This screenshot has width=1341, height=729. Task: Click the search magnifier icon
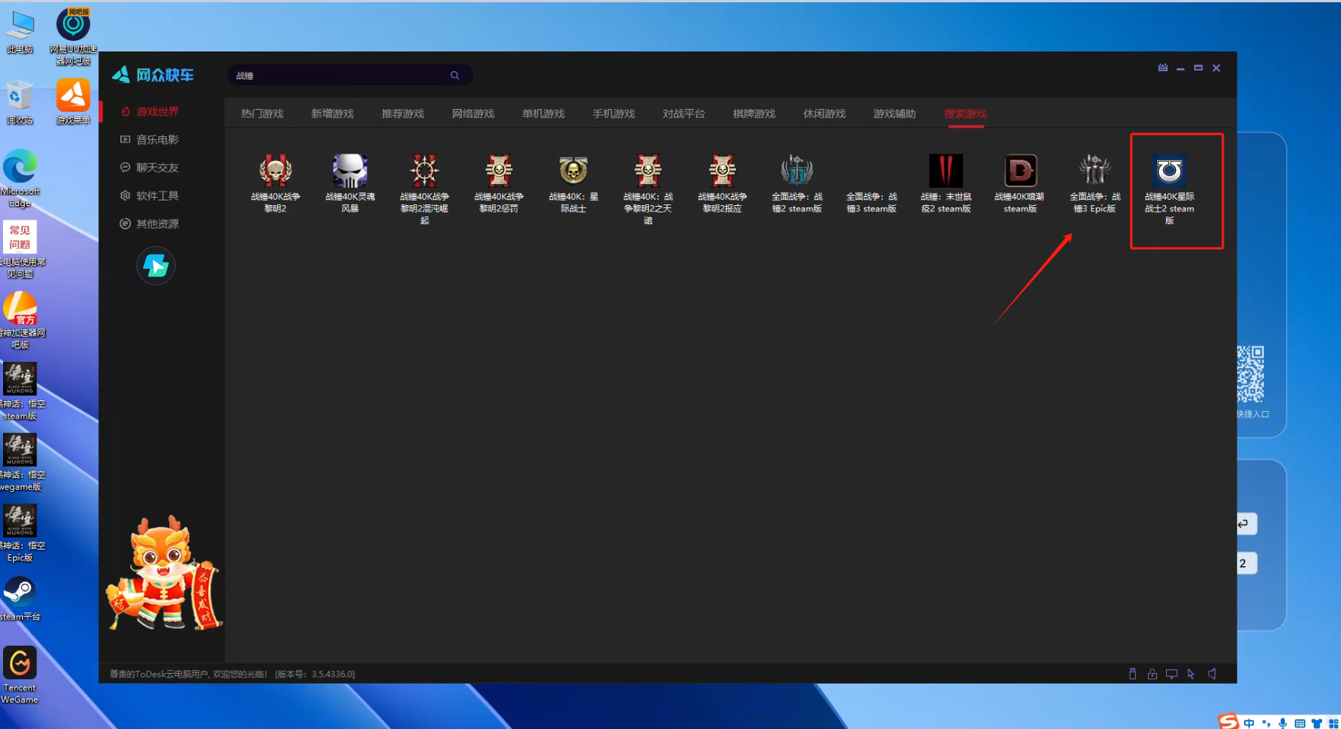455,75
